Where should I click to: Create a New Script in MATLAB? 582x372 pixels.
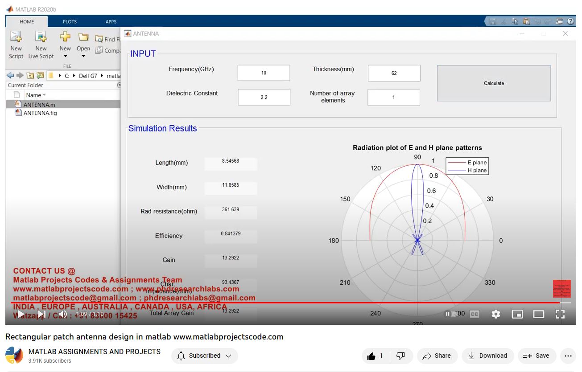pyautogui.click(x=16, y=45)
